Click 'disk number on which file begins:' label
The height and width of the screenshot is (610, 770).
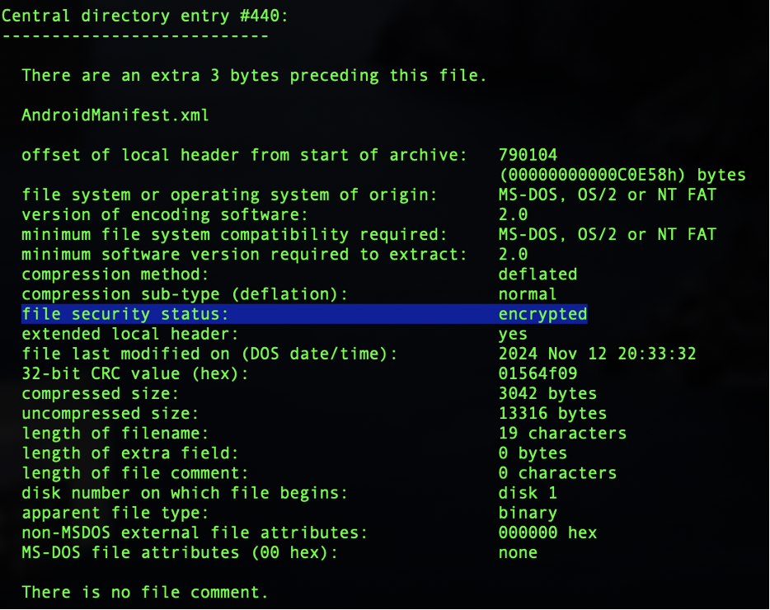185,493
